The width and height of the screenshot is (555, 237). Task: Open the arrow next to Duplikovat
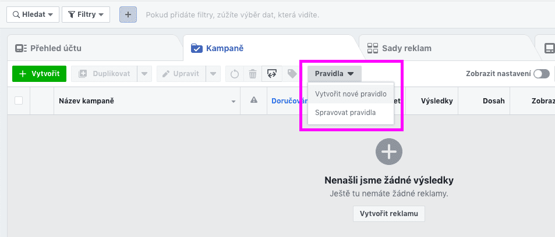point(145,74)
